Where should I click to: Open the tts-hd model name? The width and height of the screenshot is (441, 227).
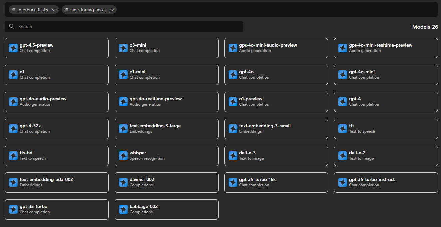pos(26,153)
